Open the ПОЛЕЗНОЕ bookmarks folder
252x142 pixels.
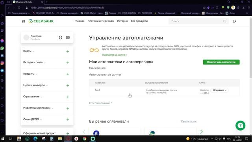tap(145, 13)
